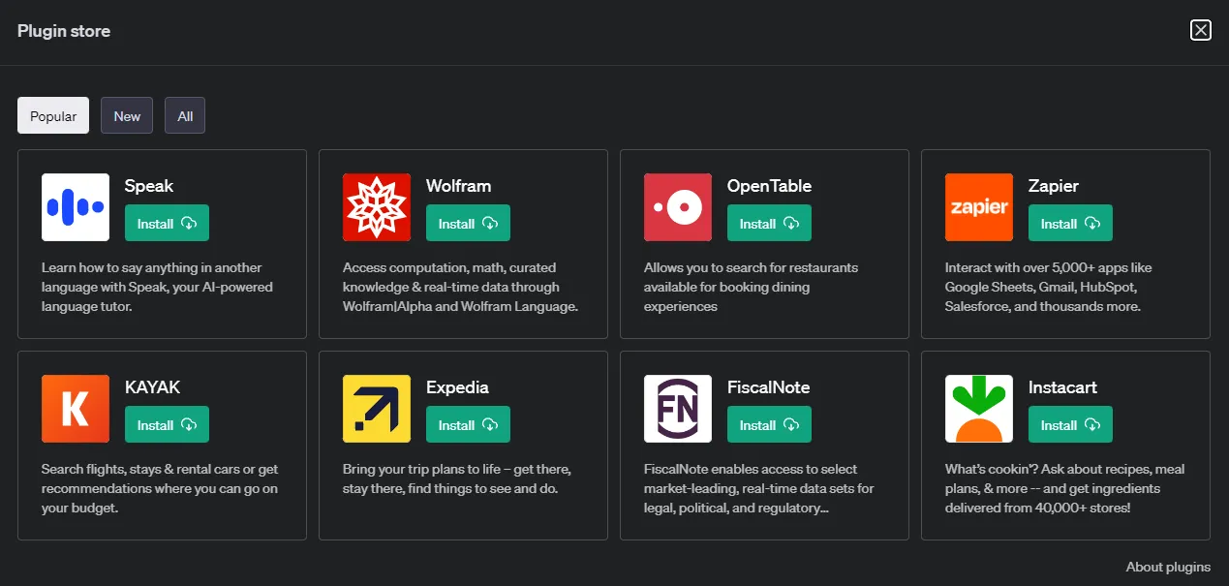
Task: Click the Speak plugin logo
Action: pos(76,207)
